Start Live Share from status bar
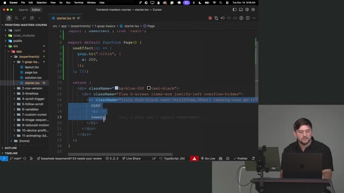This screenshot has width=344, height=193. [x=131, y=159]
